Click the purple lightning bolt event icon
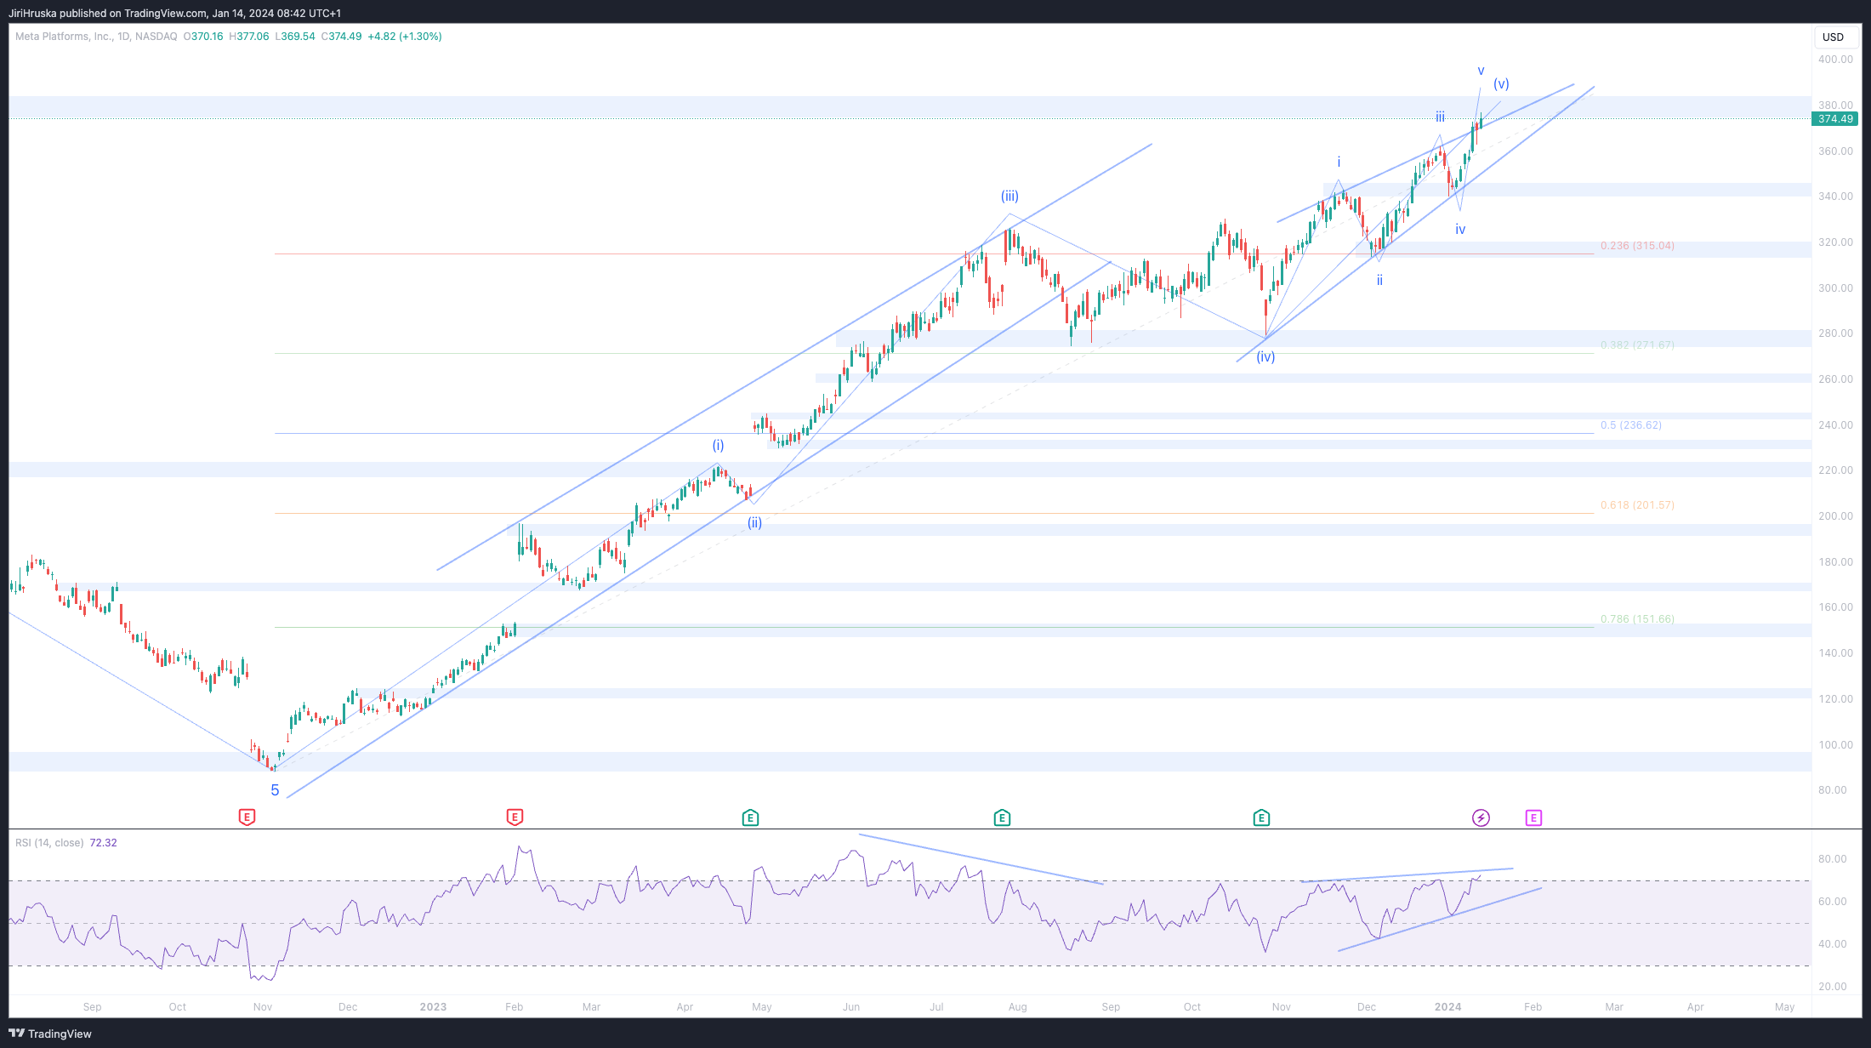 pyautogui.click(x=1481, y=817)
